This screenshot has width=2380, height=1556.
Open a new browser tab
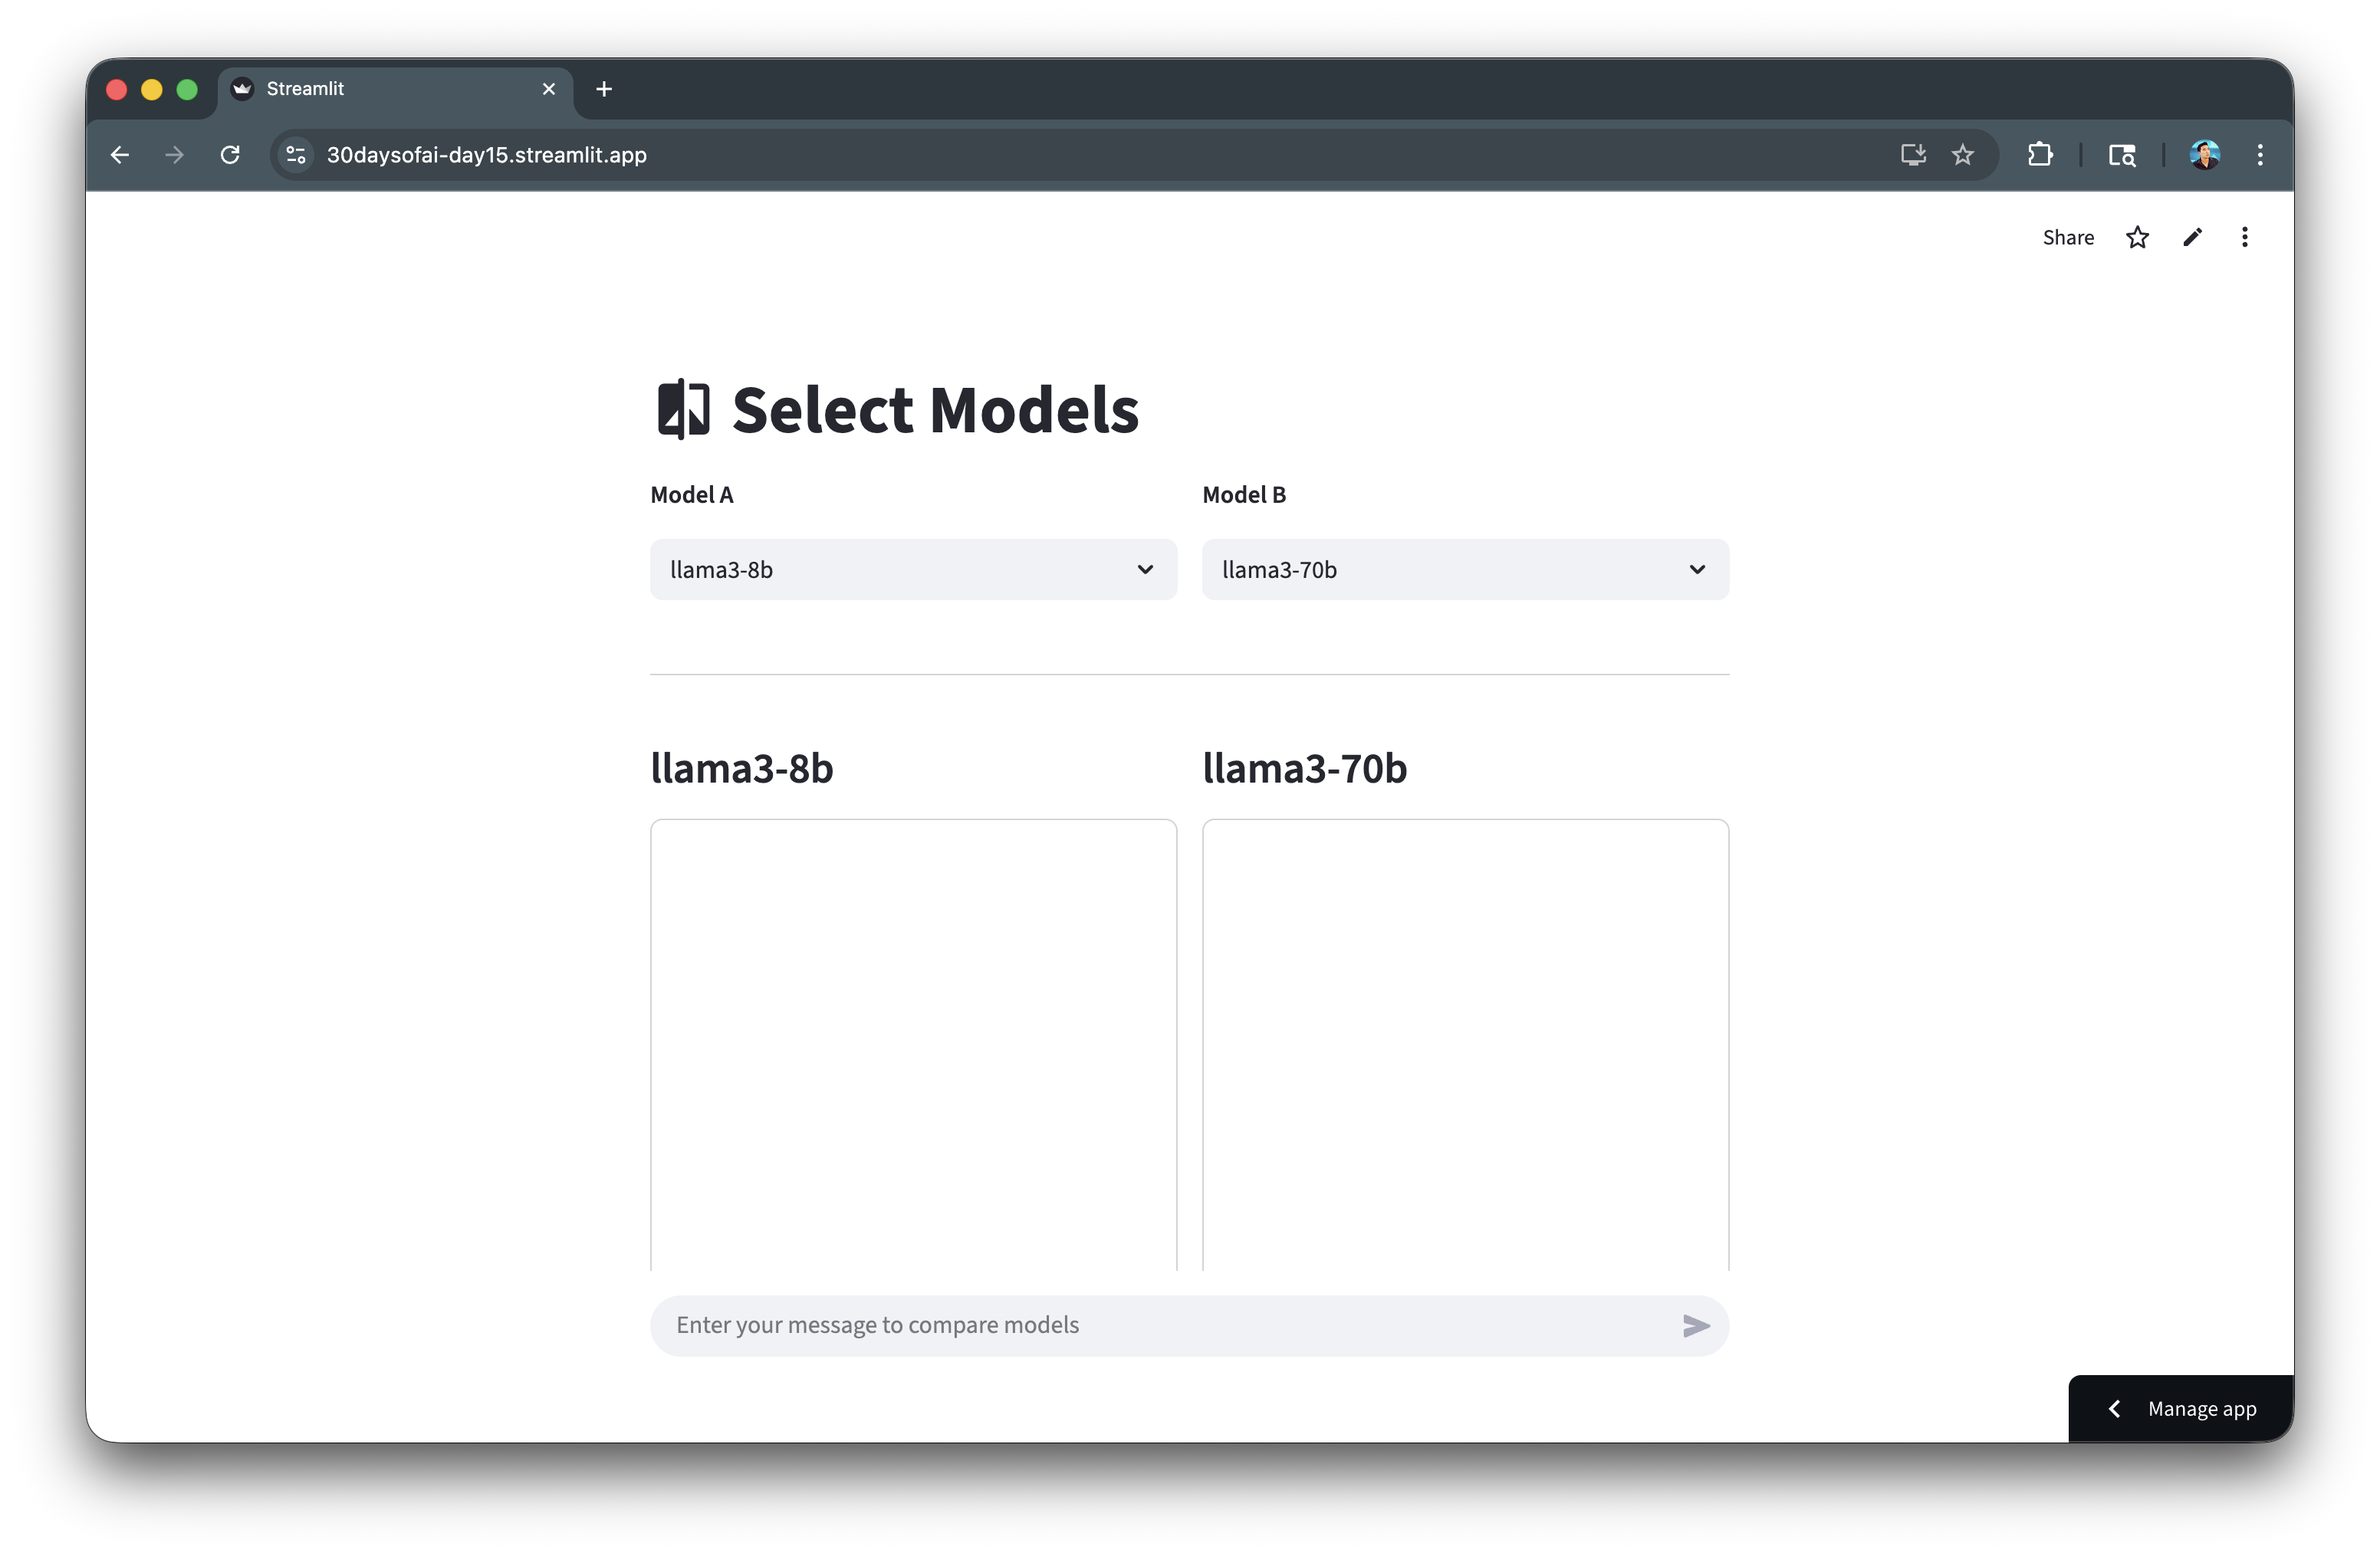coord(604,89)
